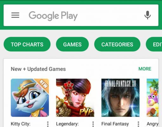
Task: Open three-dot options for Final Fantasy
Action: pyautogui.click(x=138, y=124)
